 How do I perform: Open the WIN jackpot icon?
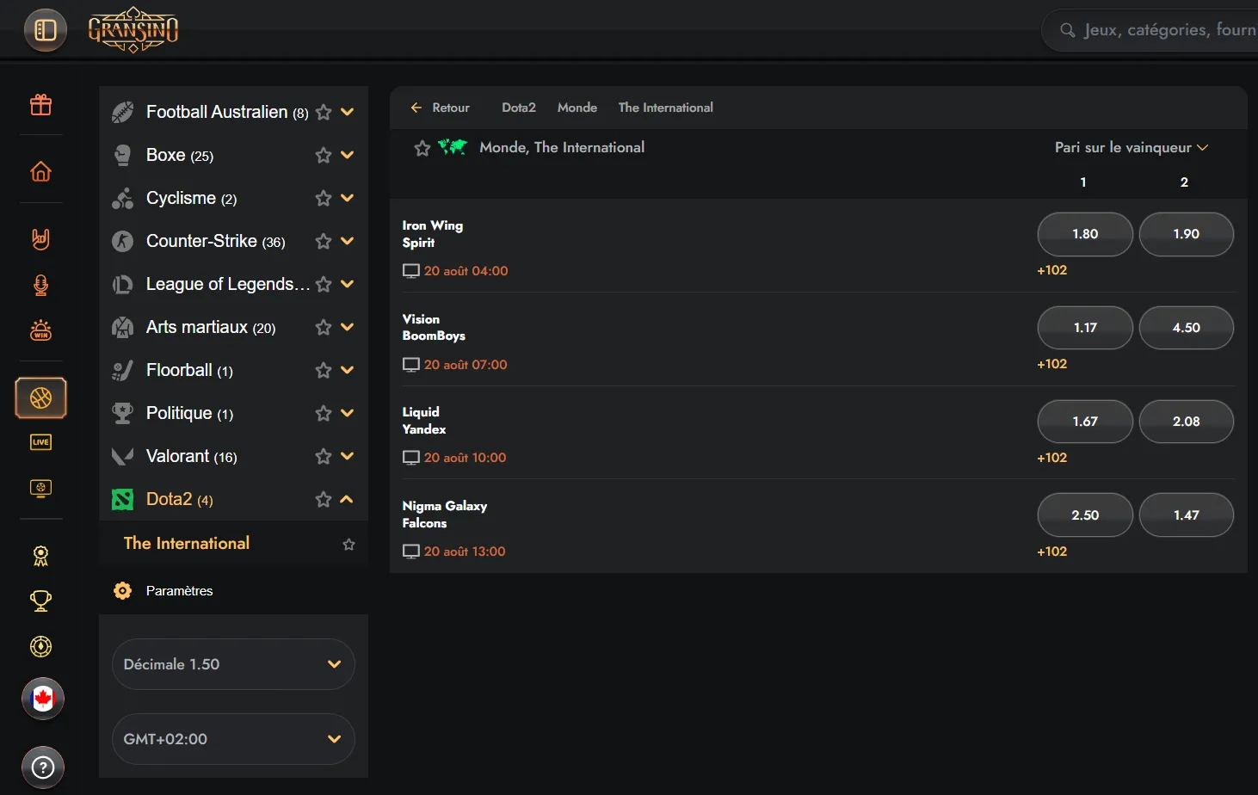coord(40,330)
